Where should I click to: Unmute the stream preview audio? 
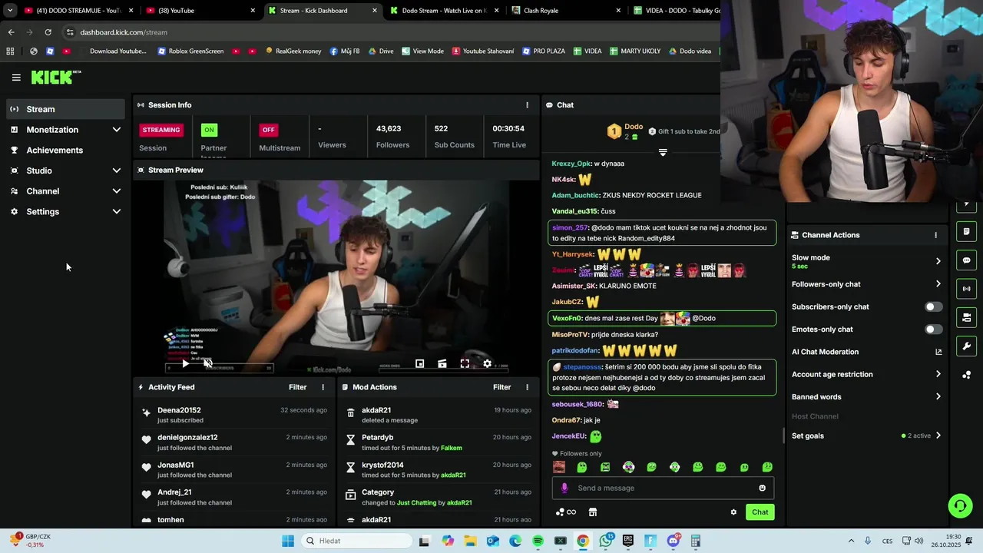click(207, 363)
